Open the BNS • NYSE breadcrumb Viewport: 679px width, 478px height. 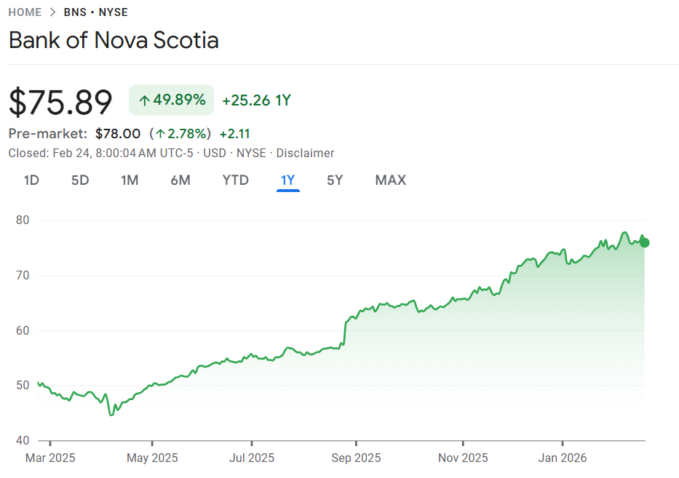click(95, 12)
